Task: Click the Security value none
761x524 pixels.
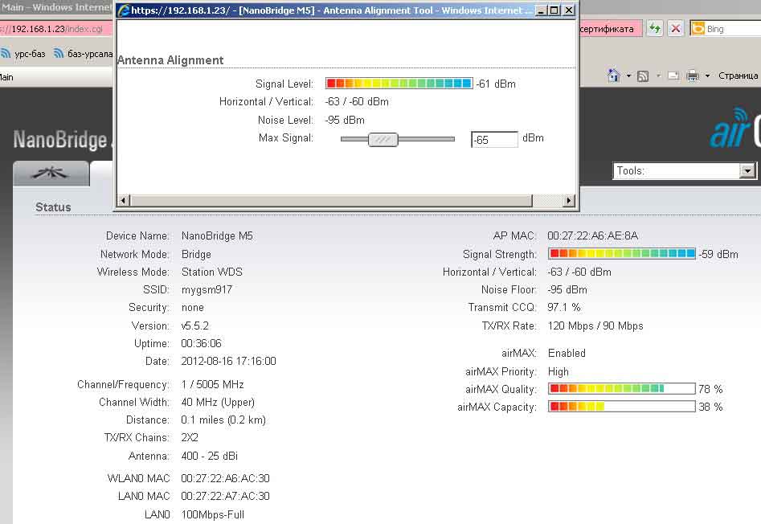Action: pos(192,308)
